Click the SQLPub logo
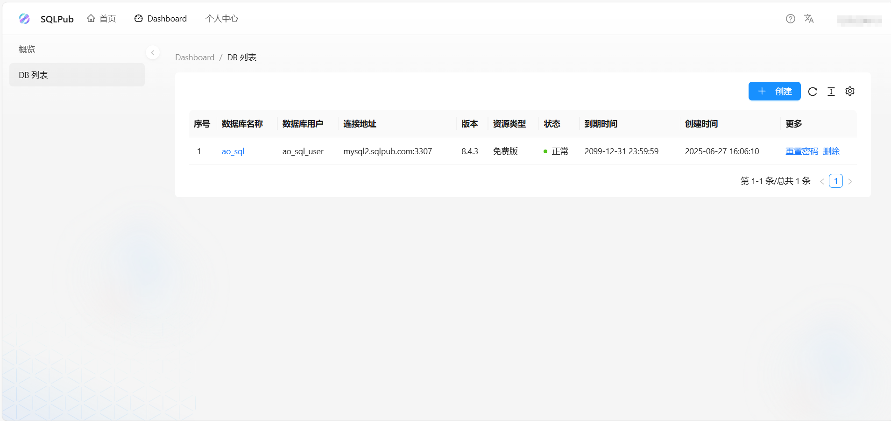Image resolution: width=891 pixels, height=421 pixels. pos(24,19)
